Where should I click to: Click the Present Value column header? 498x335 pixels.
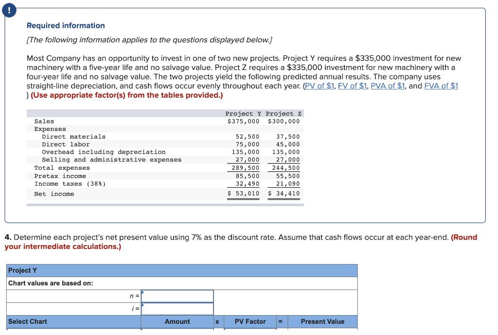(322, 321)
